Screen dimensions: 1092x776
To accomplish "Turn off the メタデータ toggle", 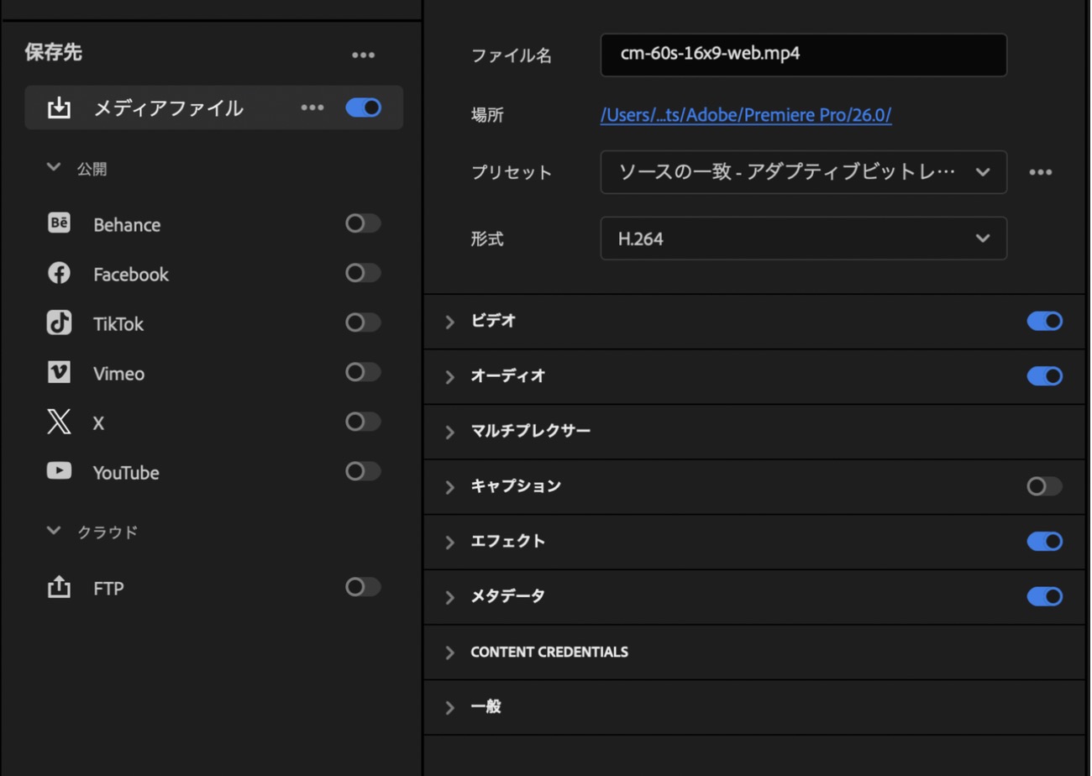I will point(1045,596).
